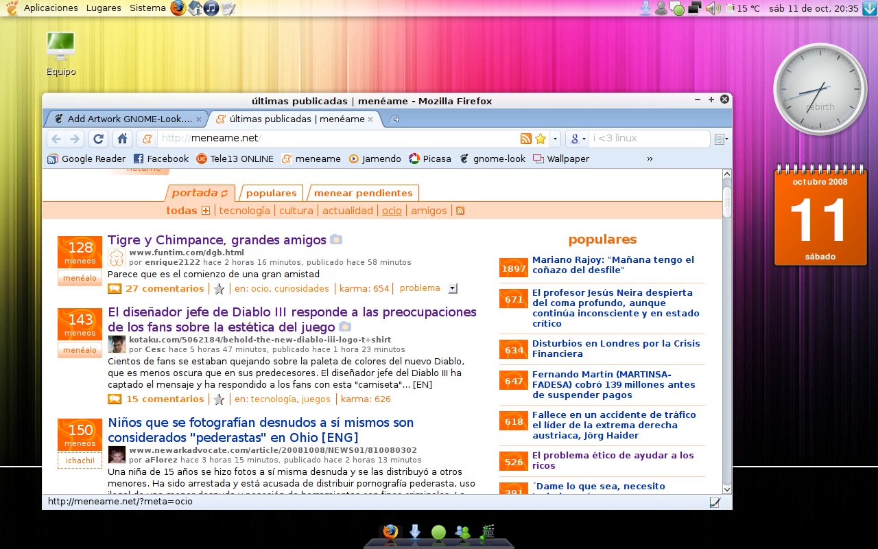The width and height of the screenshot is (878, 549).
Task: Filter by cultura category
Action: (x=296, y=211)
